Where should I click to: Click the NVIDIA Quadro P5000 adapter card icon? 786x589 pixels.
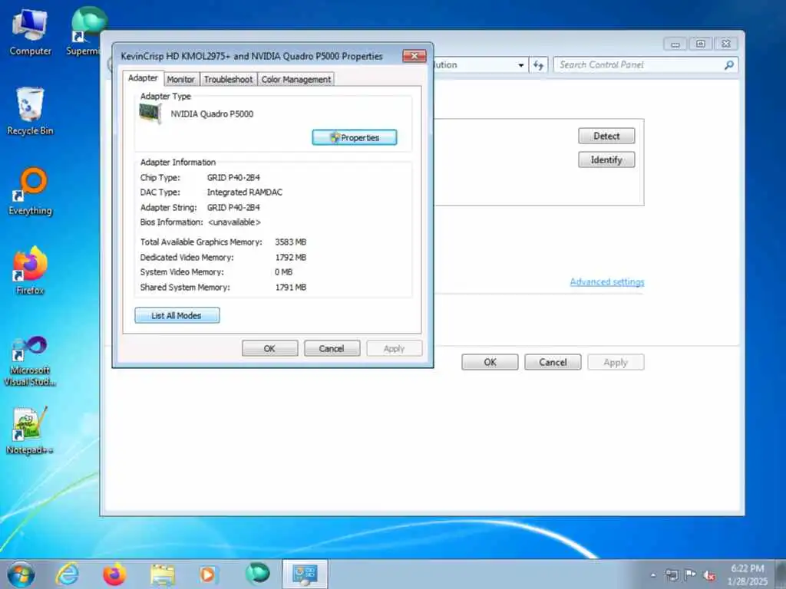(150, 114)
